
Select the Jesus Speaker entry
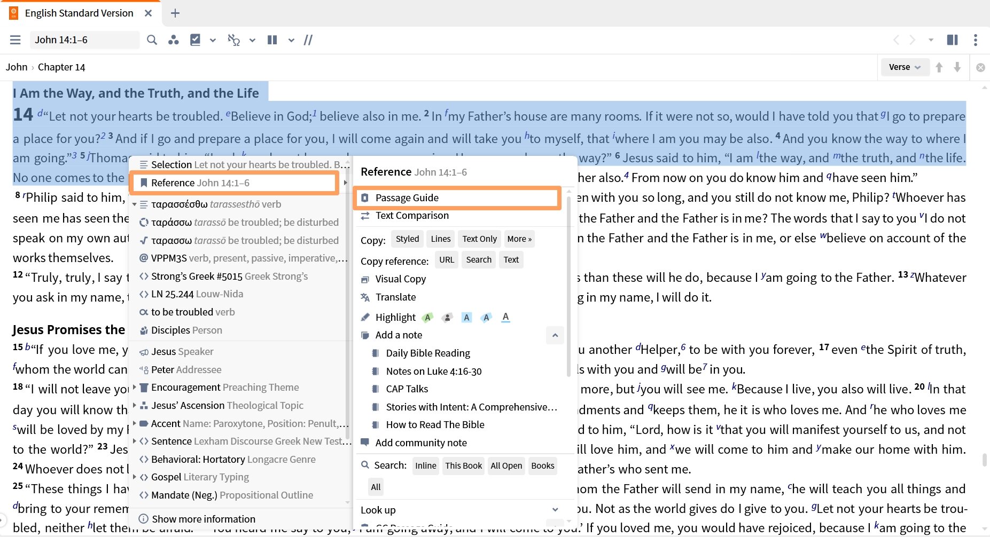coord(182,352)
